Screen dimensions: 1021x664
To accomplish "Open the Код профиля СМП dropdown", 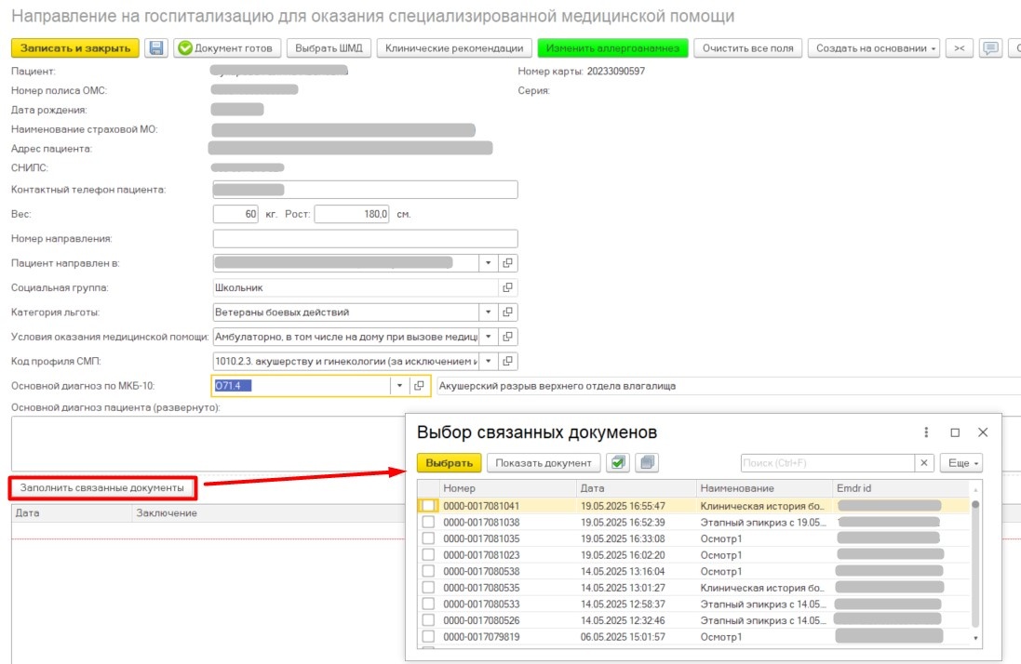I will pos(490,361).
